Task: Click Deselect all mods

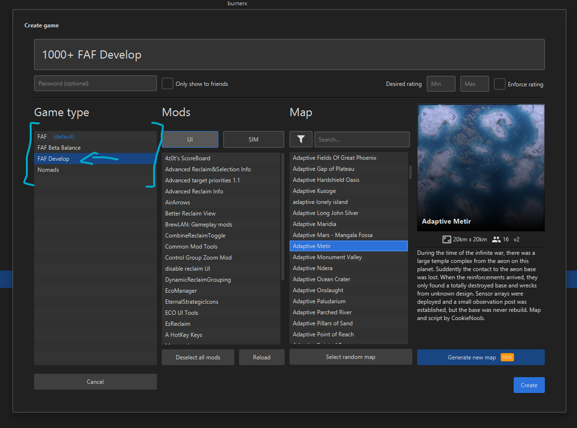Action: point(198,357)
